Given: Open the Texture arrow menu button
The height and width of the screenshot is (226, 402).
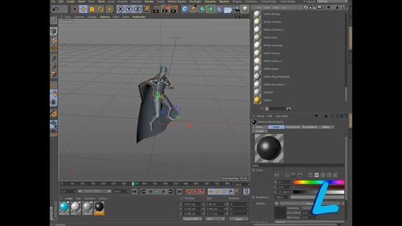Looking at the screenshot, I should click(276, 203).
